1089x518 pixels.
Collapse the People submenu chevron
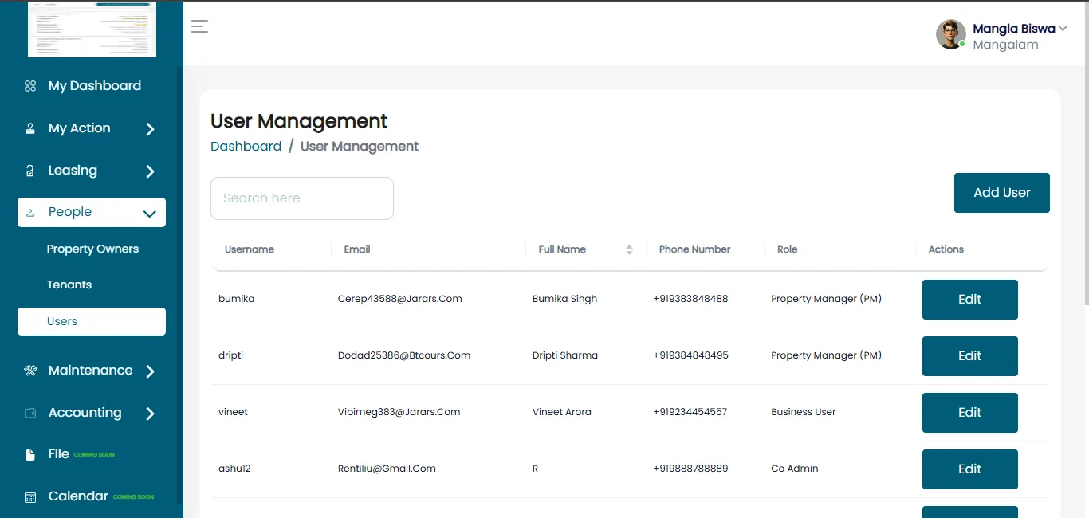coord(149,214)
